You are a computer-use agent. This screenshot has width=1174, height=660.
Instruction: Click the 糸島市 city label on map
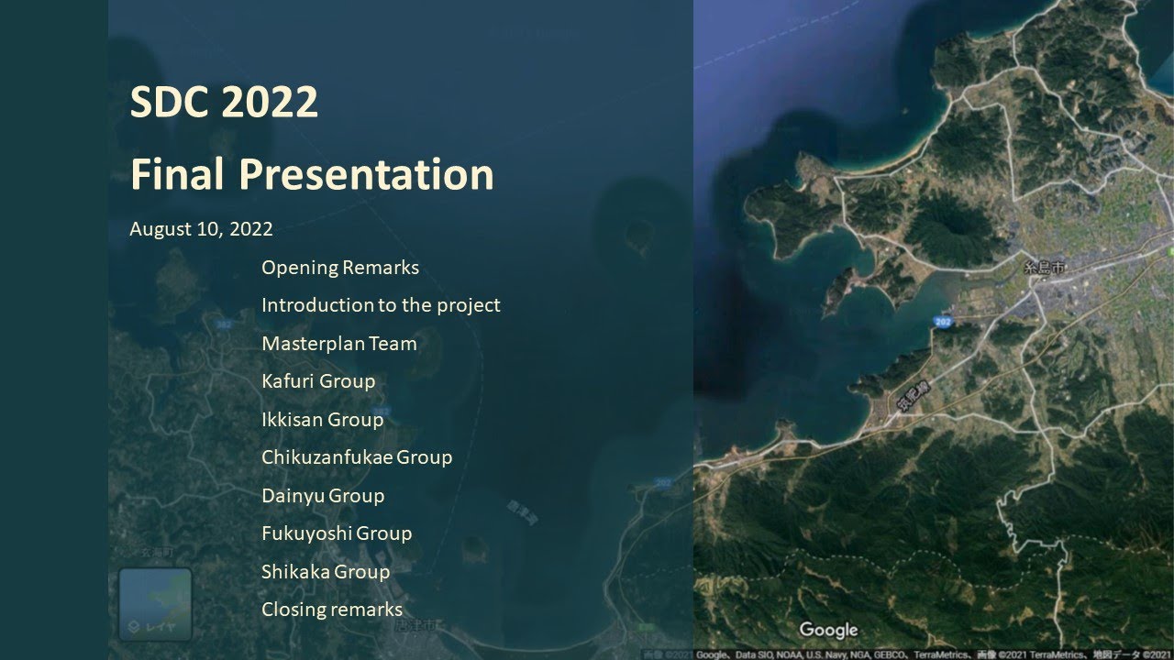1045,269
